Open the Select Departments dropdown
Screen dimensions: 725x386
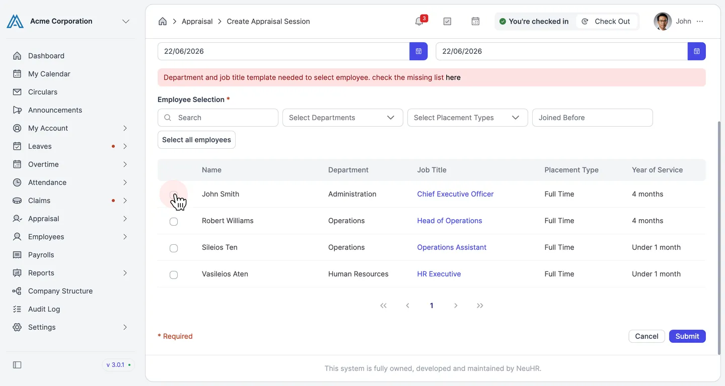[343, 118]
